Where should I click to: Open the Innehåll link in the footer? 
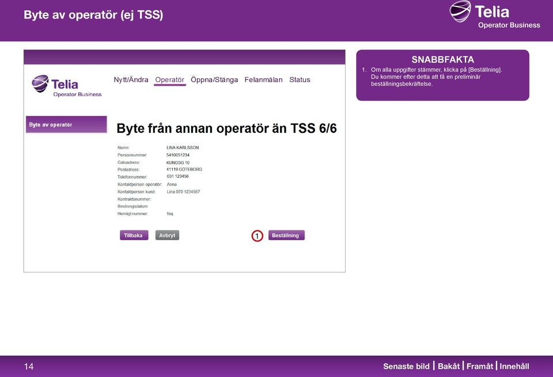point(514,367)
